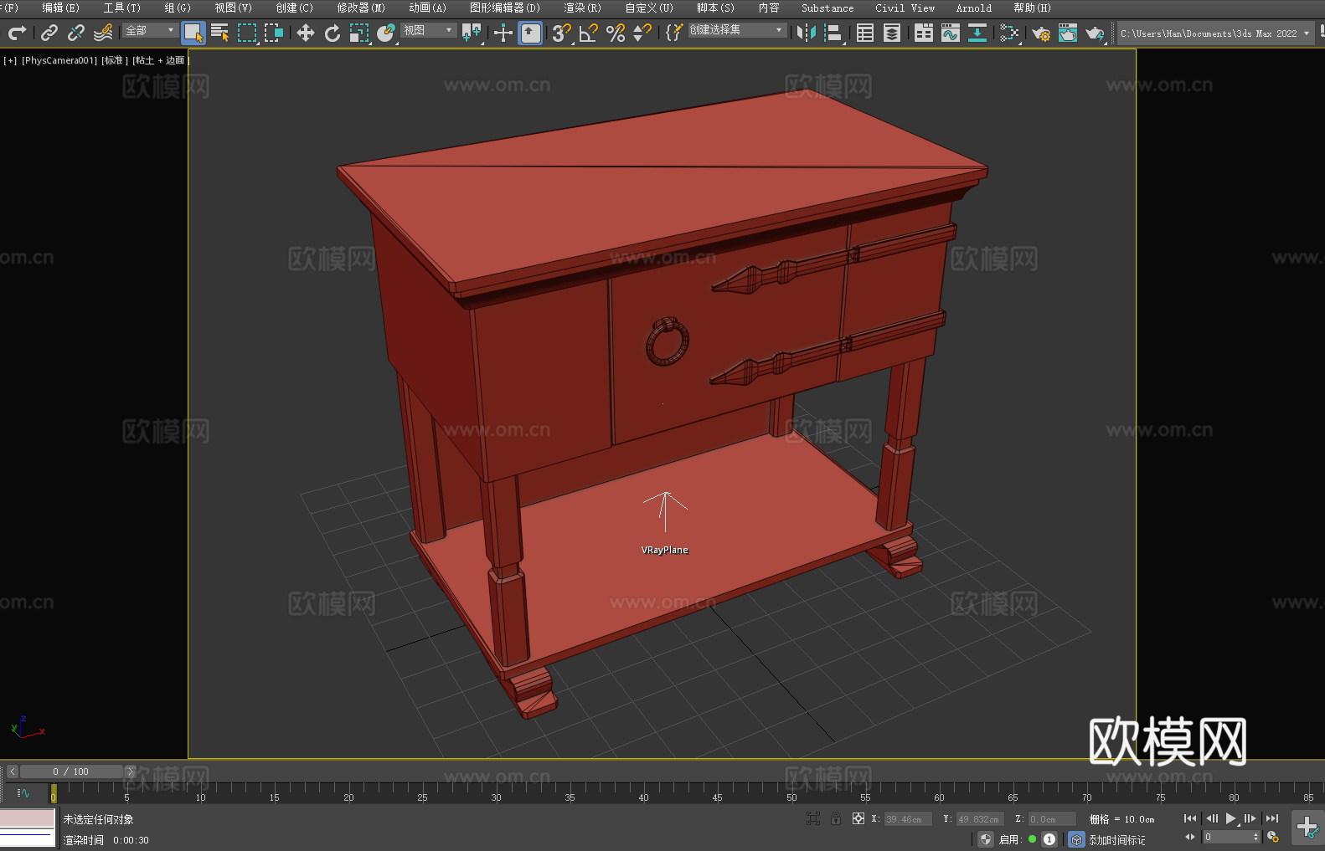Select the Rotate tool
The width and height of the screenshot is (1325, 851).
(333, 33)
